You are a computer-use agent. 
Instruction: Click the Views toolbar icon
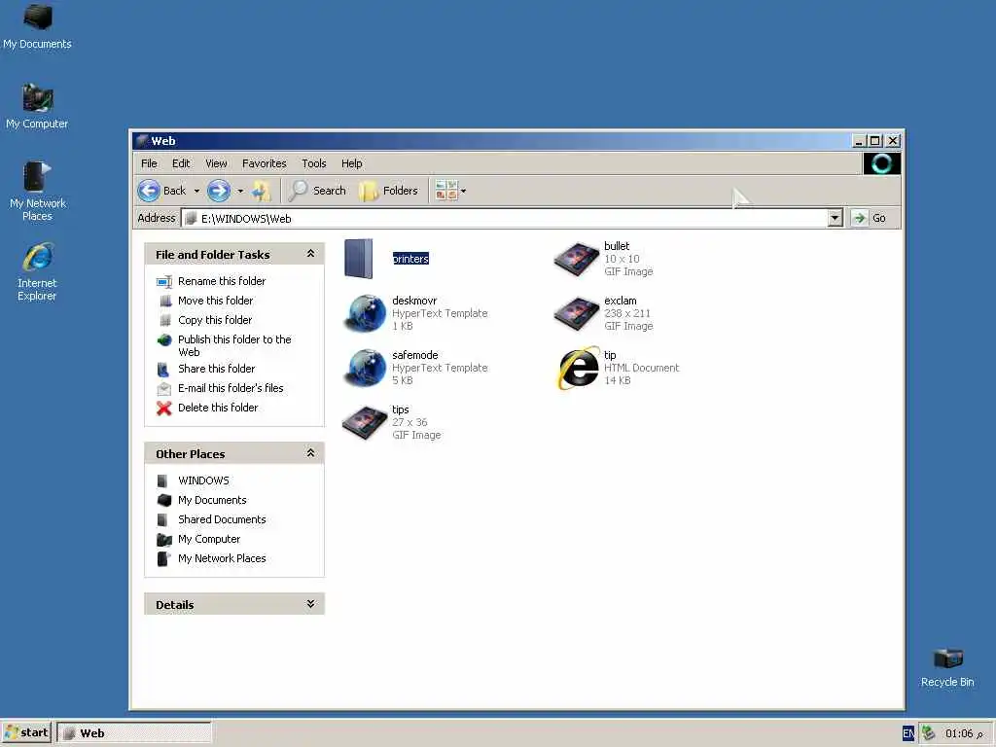[x=446, y=191]
